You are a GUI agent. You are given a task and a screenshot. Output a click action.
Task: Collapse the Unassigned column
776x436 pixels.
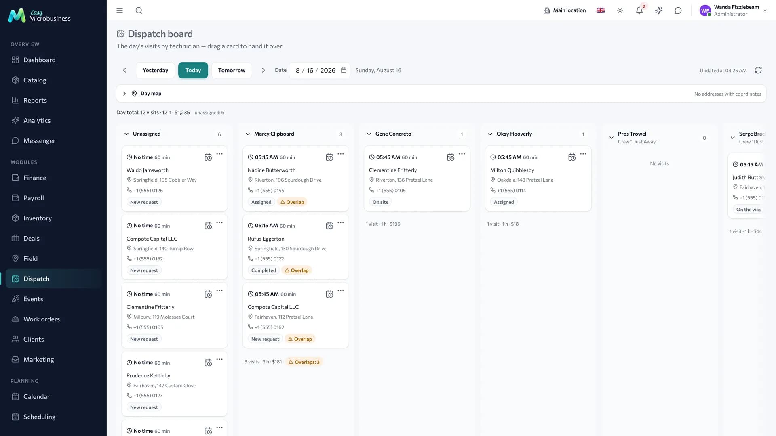pyautogui.click(x=127, y=134)
